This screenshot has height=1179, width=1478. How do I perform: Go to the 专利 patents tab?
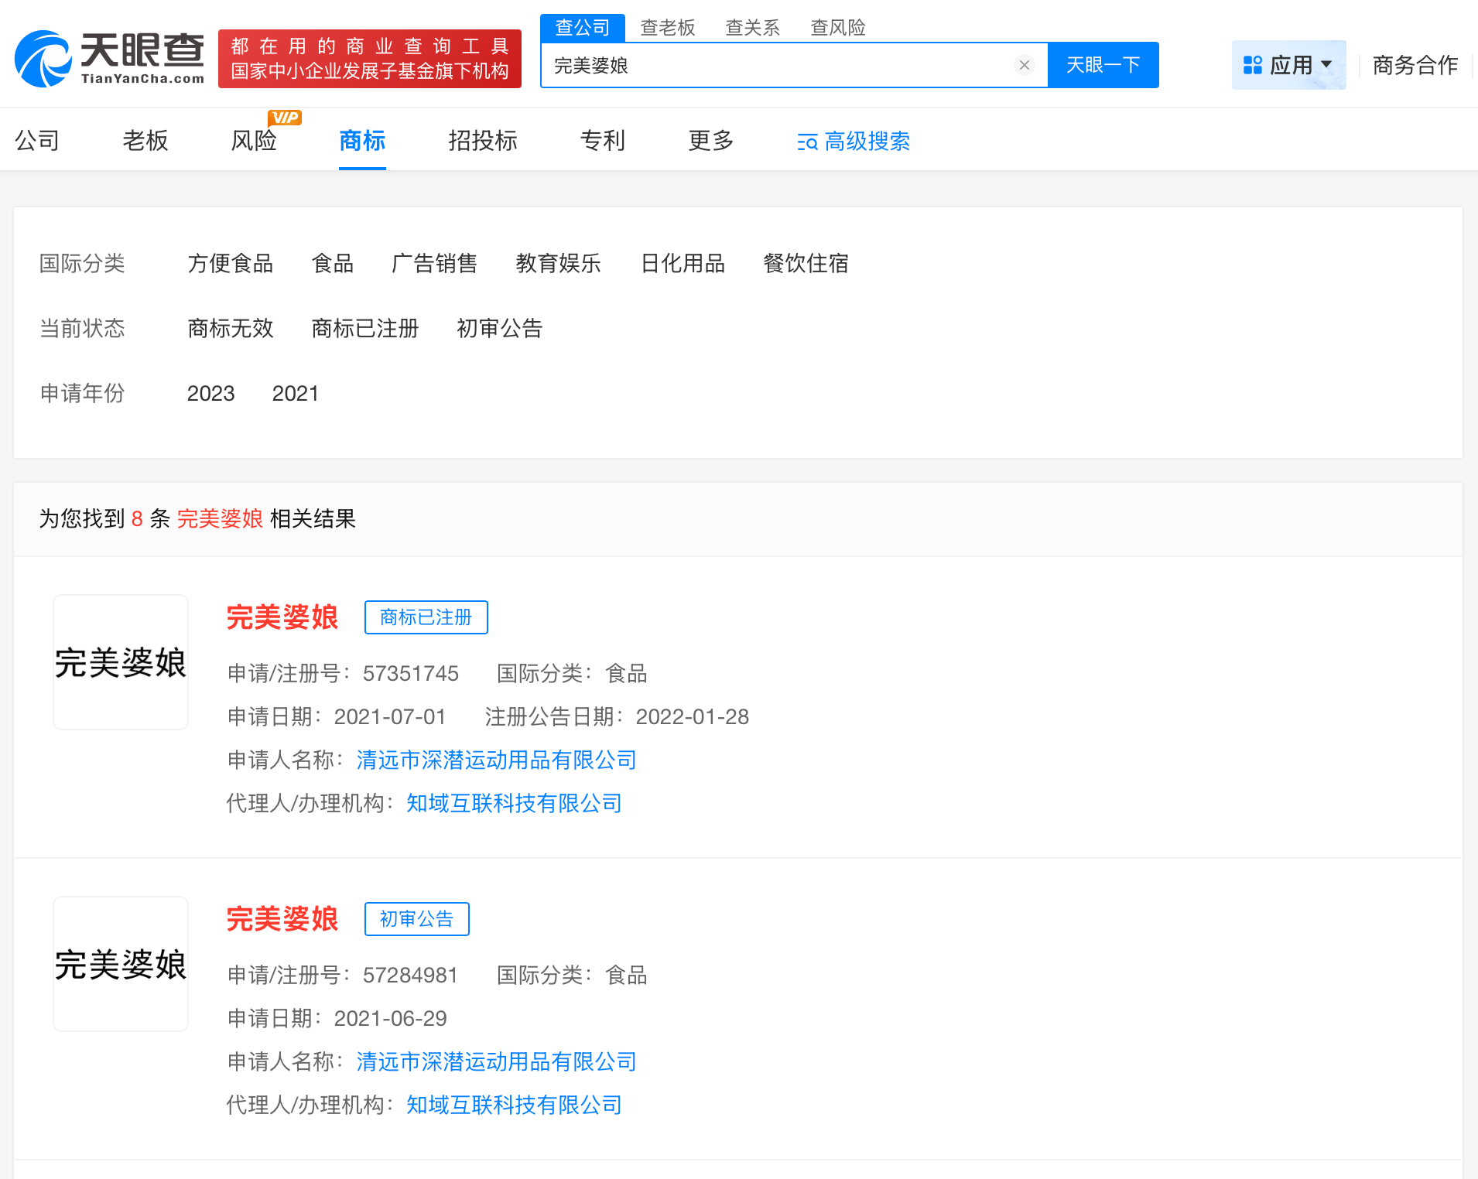click(x=602, y=141)
